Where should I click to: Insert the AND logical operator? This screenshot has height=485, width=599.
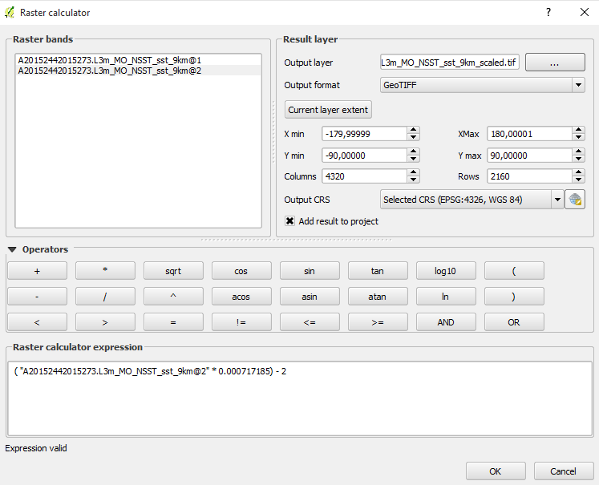pyautogui.click(x=445, y=322)
